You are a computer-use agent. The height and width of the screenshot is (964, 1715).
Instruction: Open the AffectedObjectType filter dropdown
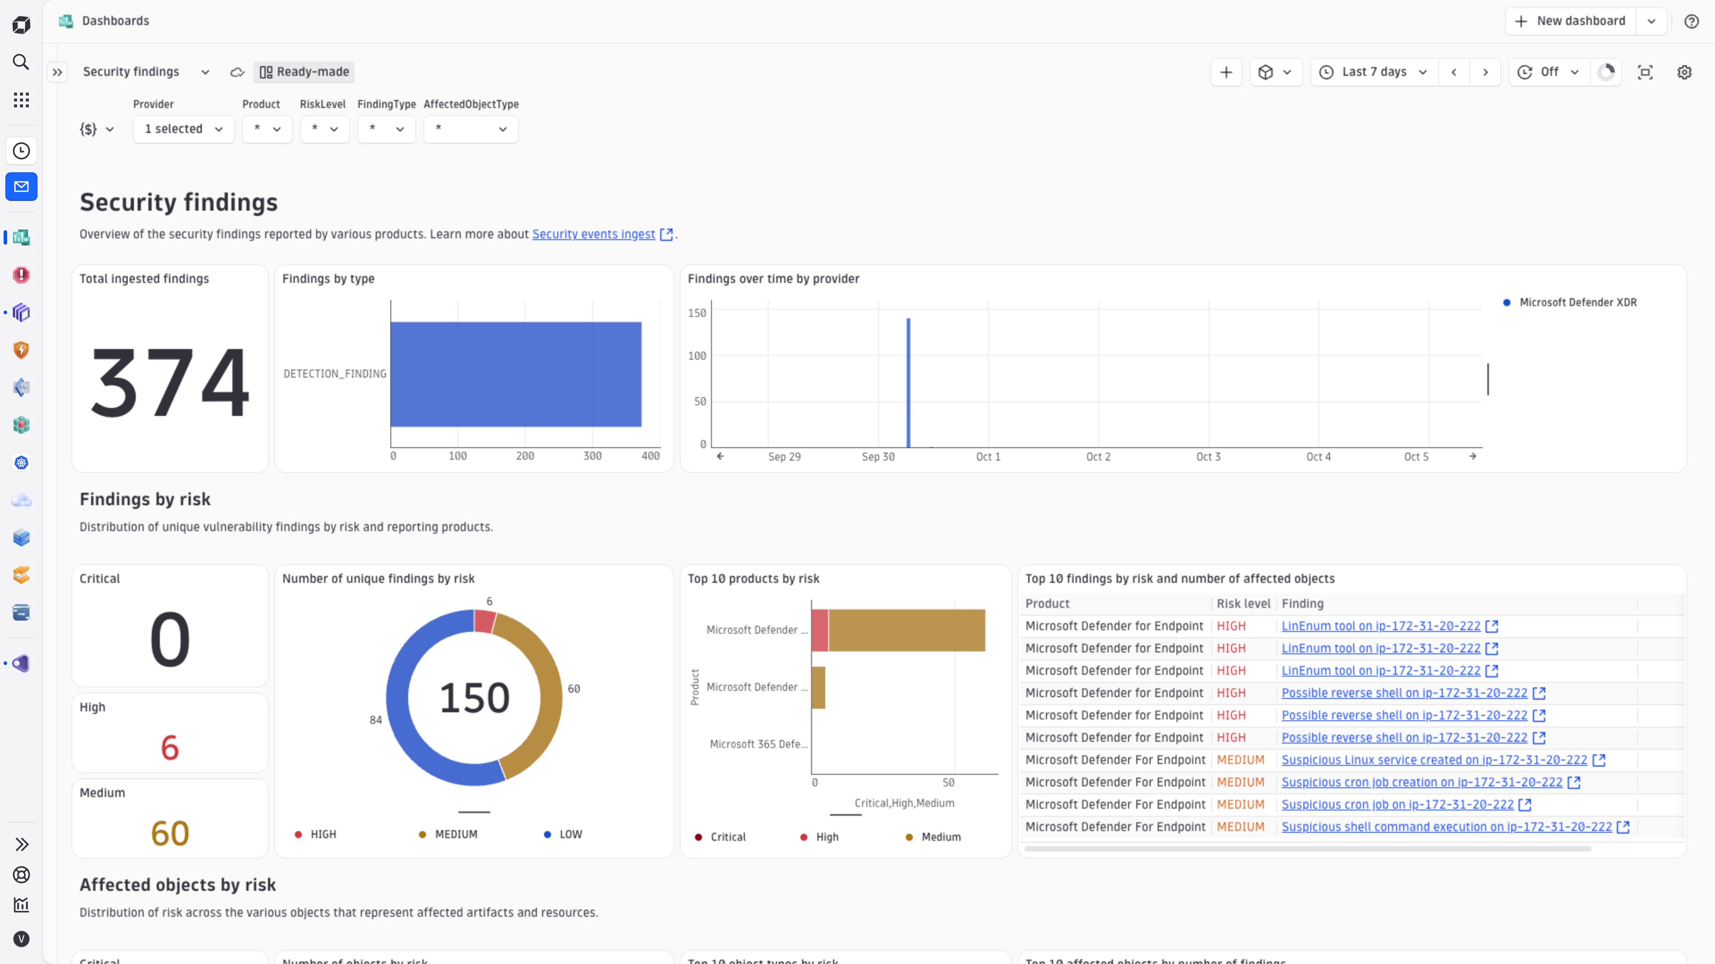(x=471, y=129)
